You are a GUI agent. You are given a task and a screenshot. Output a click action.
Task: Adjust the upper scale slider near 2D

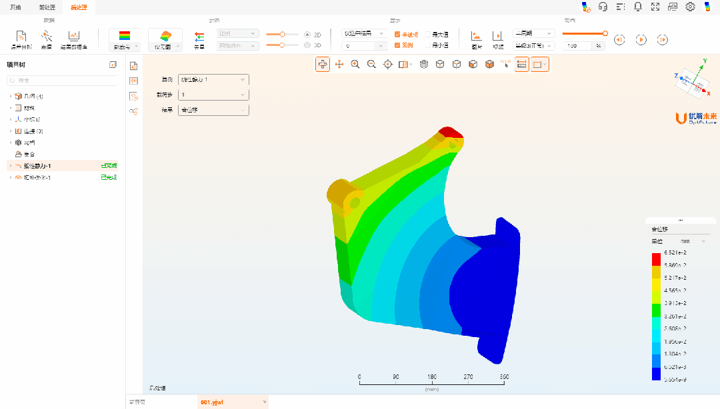(x=283, y=35)
